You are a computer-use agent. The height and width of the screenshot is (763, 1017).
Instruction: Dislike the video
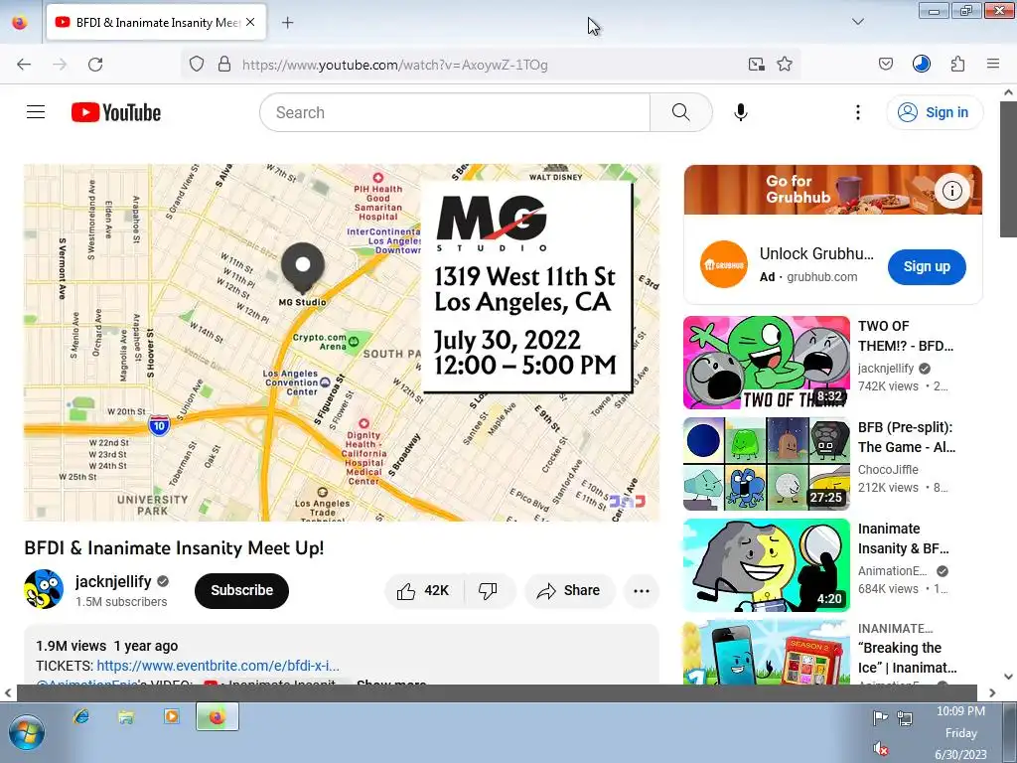coord(489,590)
